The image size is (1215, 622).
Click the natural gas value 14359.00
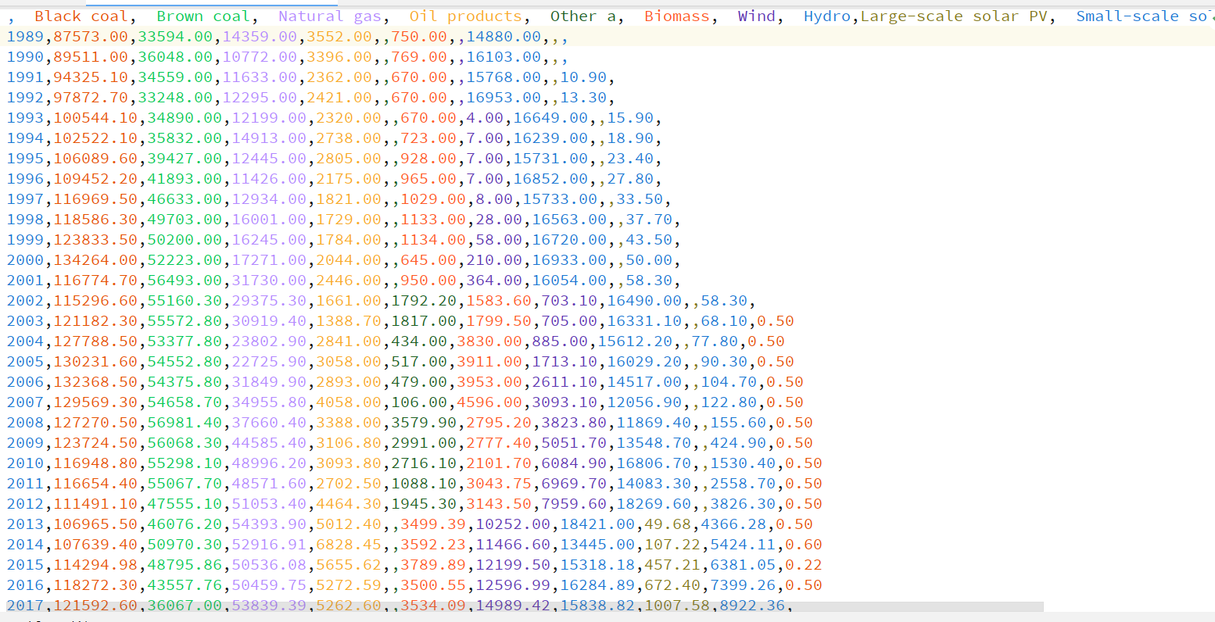click(x=260, y=37)
